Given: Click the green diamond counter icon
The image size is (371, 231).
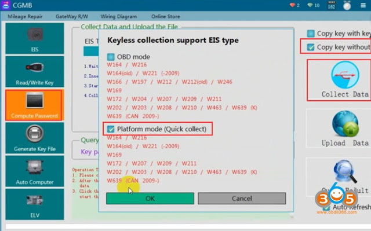Looking at the screenshot, I should pyautogui.click(x=310, y=5).
